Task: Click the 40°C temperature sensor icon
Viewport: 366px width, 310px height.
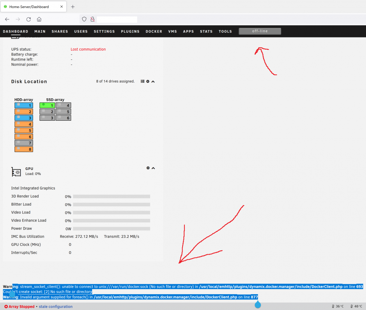Action: click(351, 306)
